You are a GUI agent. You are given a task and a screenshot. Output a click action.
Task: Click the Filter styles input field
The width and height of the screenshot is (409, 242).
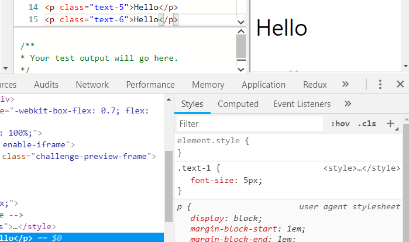250,124
